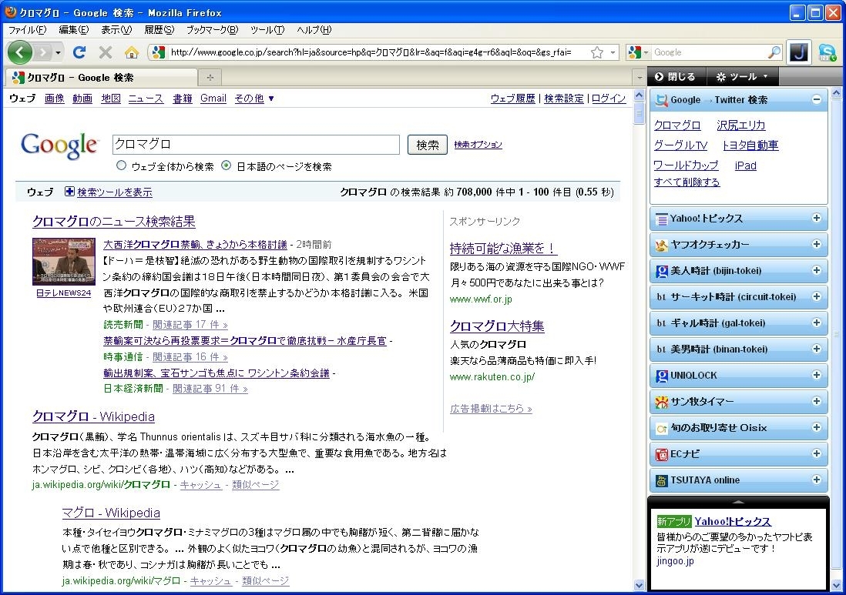Select ウェブ全体から検索 radio button
846x595 pixels.
122,166
